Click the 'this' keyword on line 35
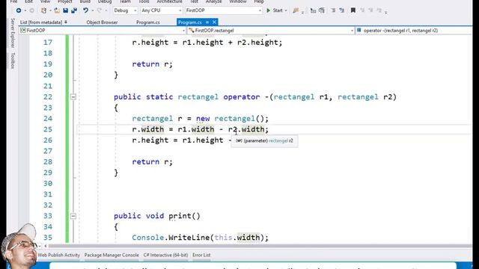Image resolution: width=479 pixels, height=269 pixels. click(x=223, y=238)
